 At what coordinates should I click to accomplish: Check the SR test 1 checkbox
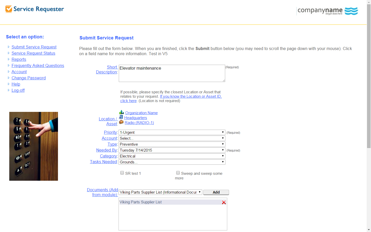pyautogui.click(x=122, y=173)
